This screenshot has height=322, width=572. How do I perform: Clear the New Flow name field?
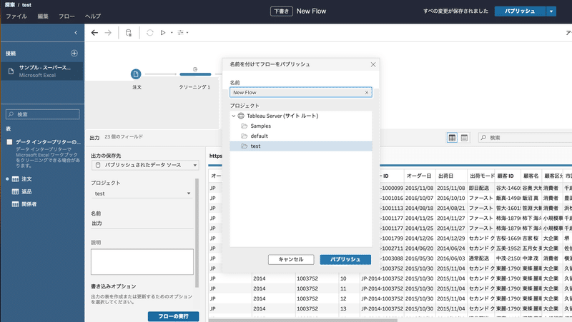(367, 93)
